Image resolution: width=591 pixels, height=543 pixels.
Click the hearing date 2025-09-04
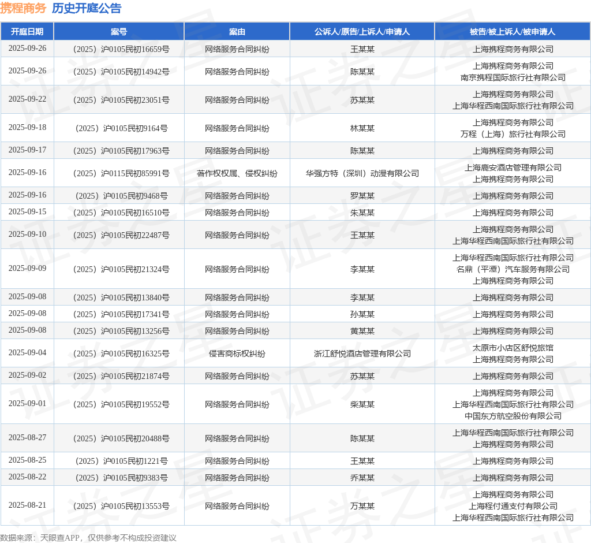[27, 352]
